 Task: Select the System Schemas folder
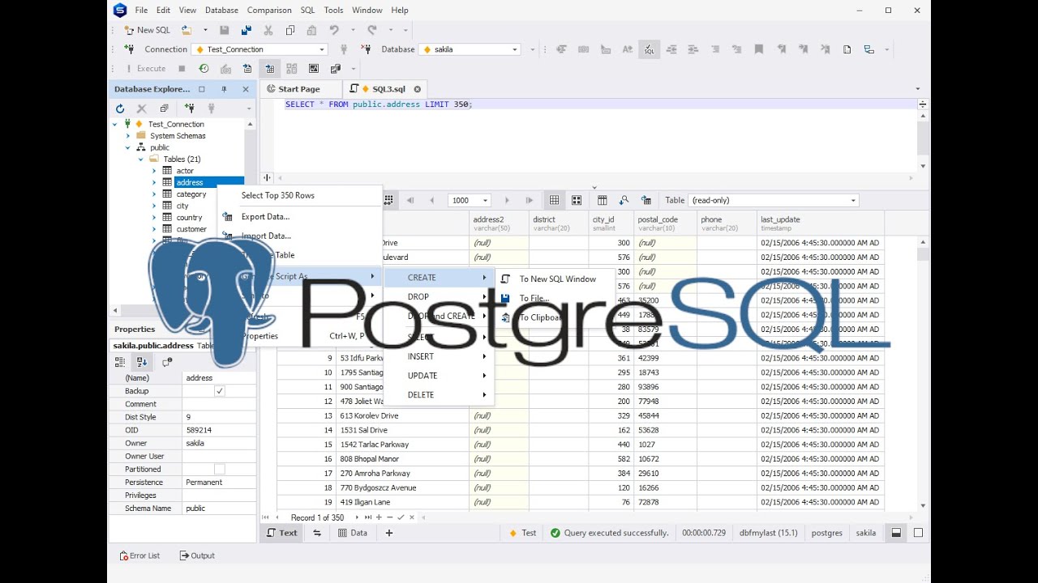point(178,136)
